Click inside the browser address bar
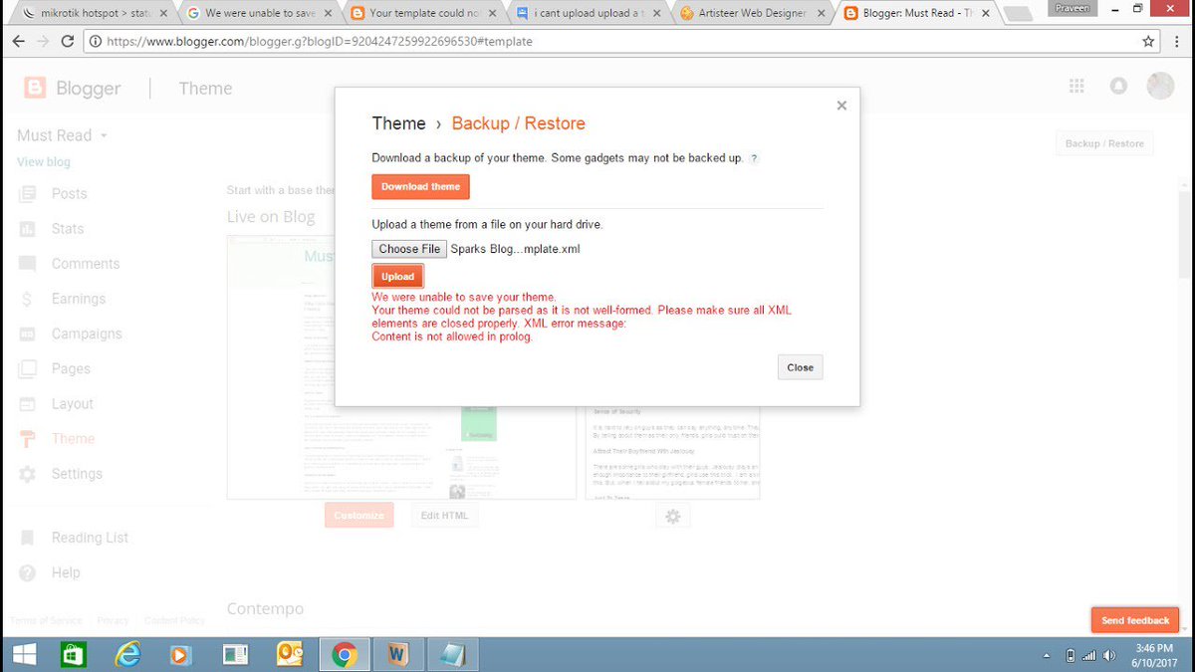This screenshot has width=1195, height=672. [398, 41]
